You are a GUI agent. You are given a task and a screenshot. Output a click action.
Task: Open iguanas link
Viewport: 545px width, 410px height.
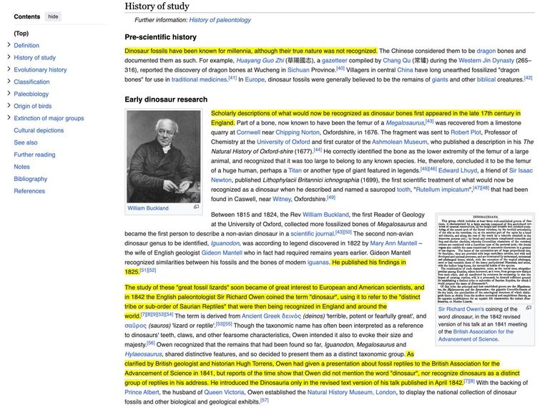[318, 263]
